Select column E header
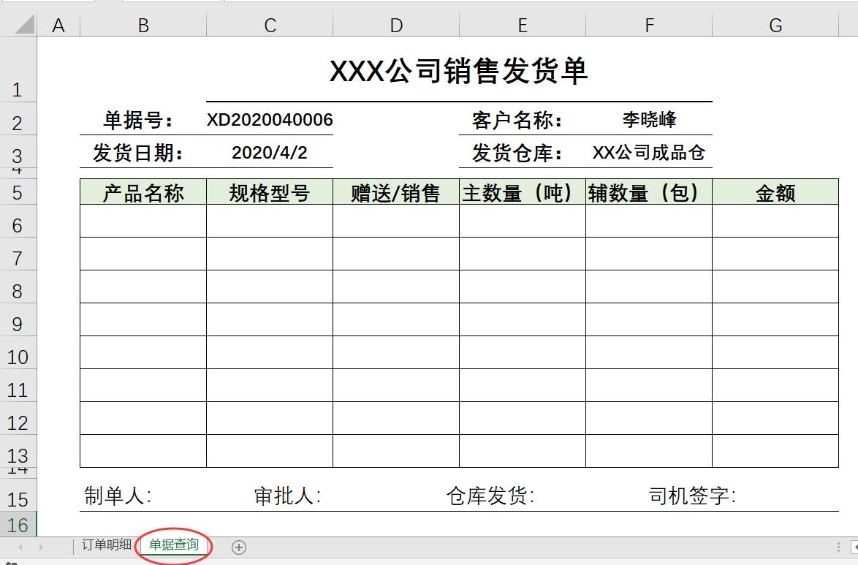 point(523,25)
